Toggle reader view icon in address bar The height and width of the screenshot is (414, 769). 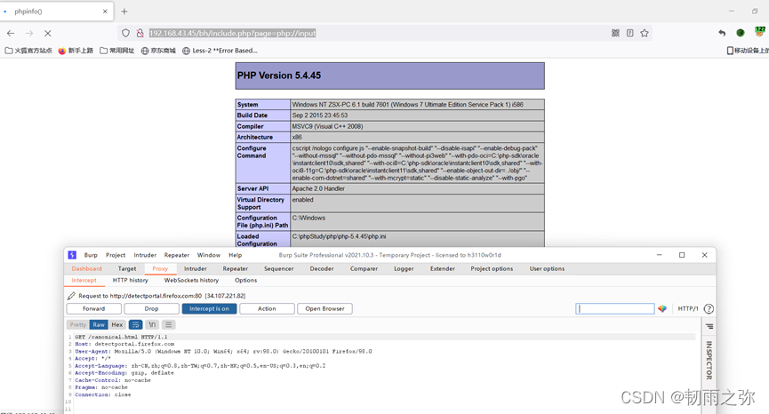pos(629,33)
